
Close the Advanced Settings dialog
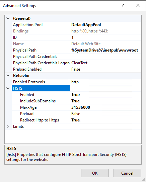point(138,5)
